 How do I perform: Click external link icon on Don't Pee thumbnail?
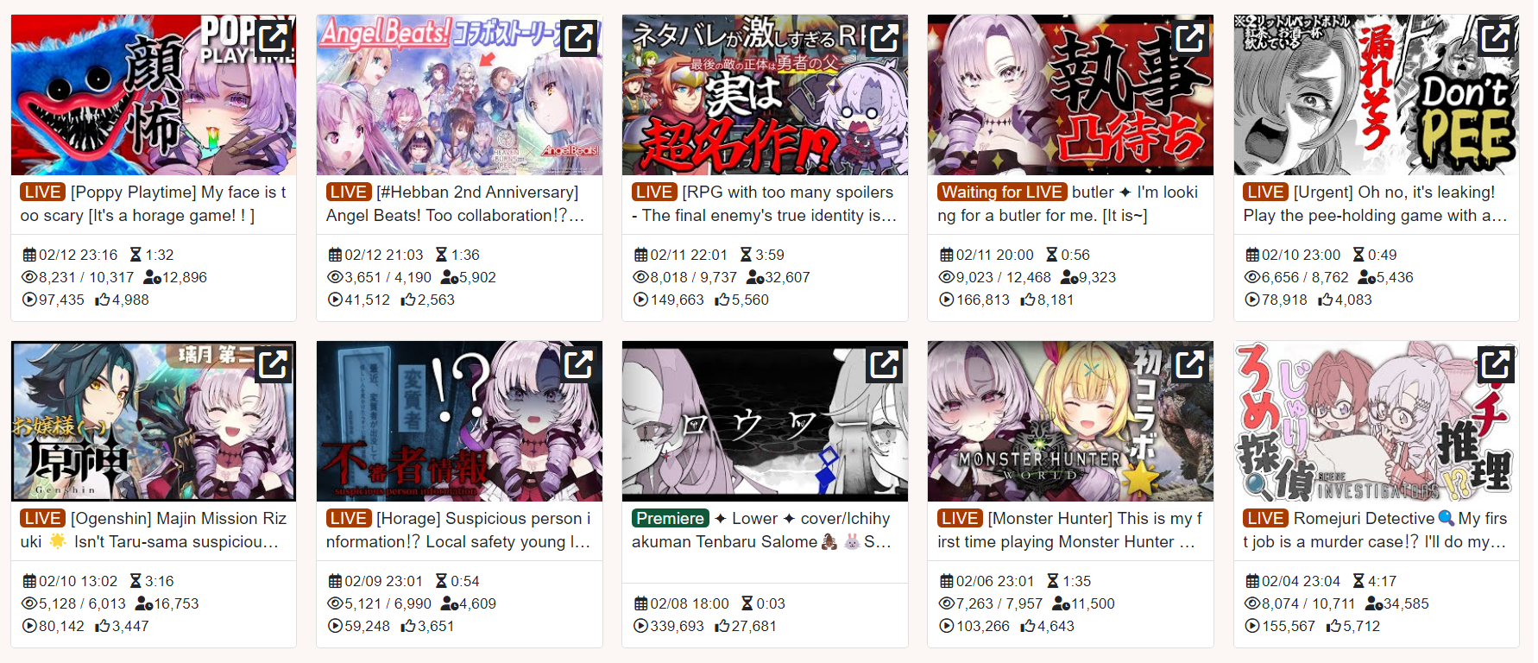pyautogui.click(x=1496, y=38)
